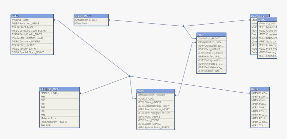Click PH6 field in GENERAL_MAT table
Image resolution: width=287 pixels, height=139 pixels.
coord(43,97)
